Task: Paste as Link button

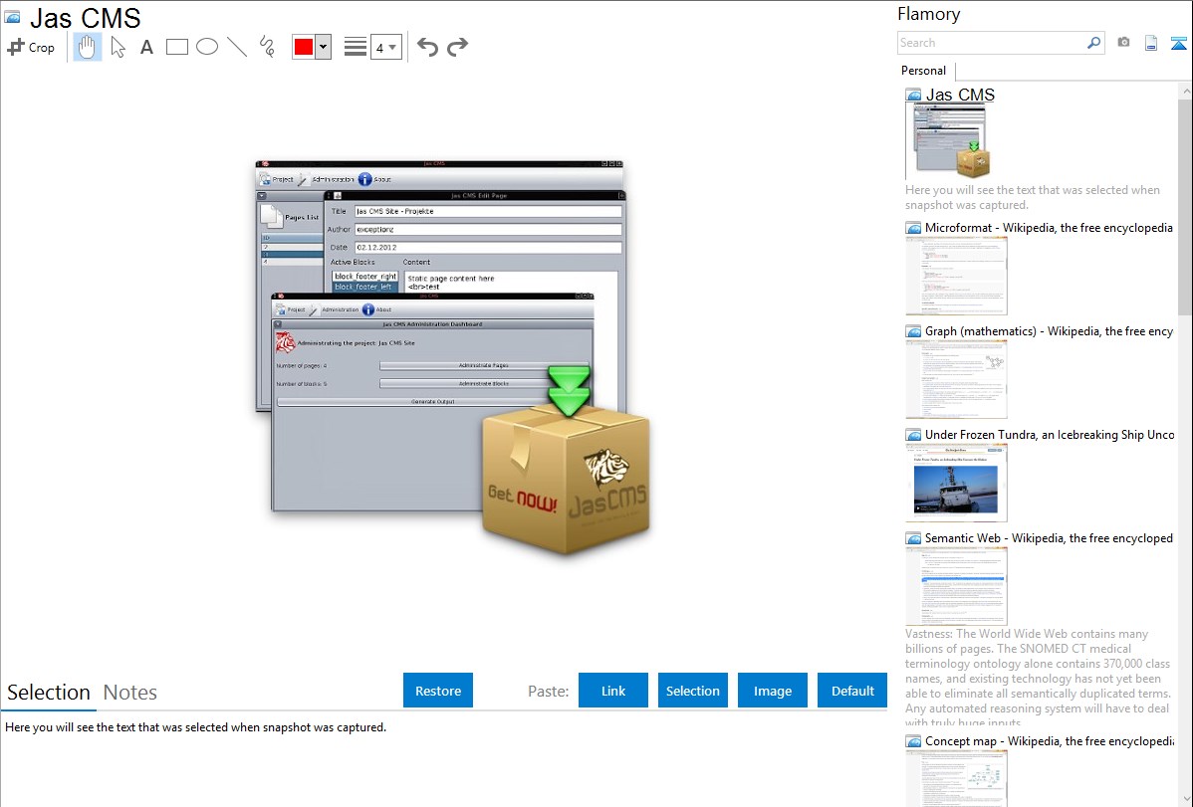Action: (x=613, y=691)
